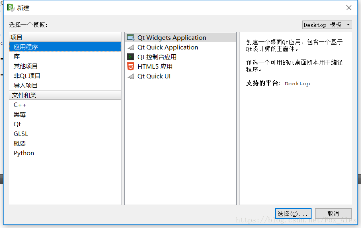Select the HTML5 应用 label
The image size is (361, 228).
[155, 67]
